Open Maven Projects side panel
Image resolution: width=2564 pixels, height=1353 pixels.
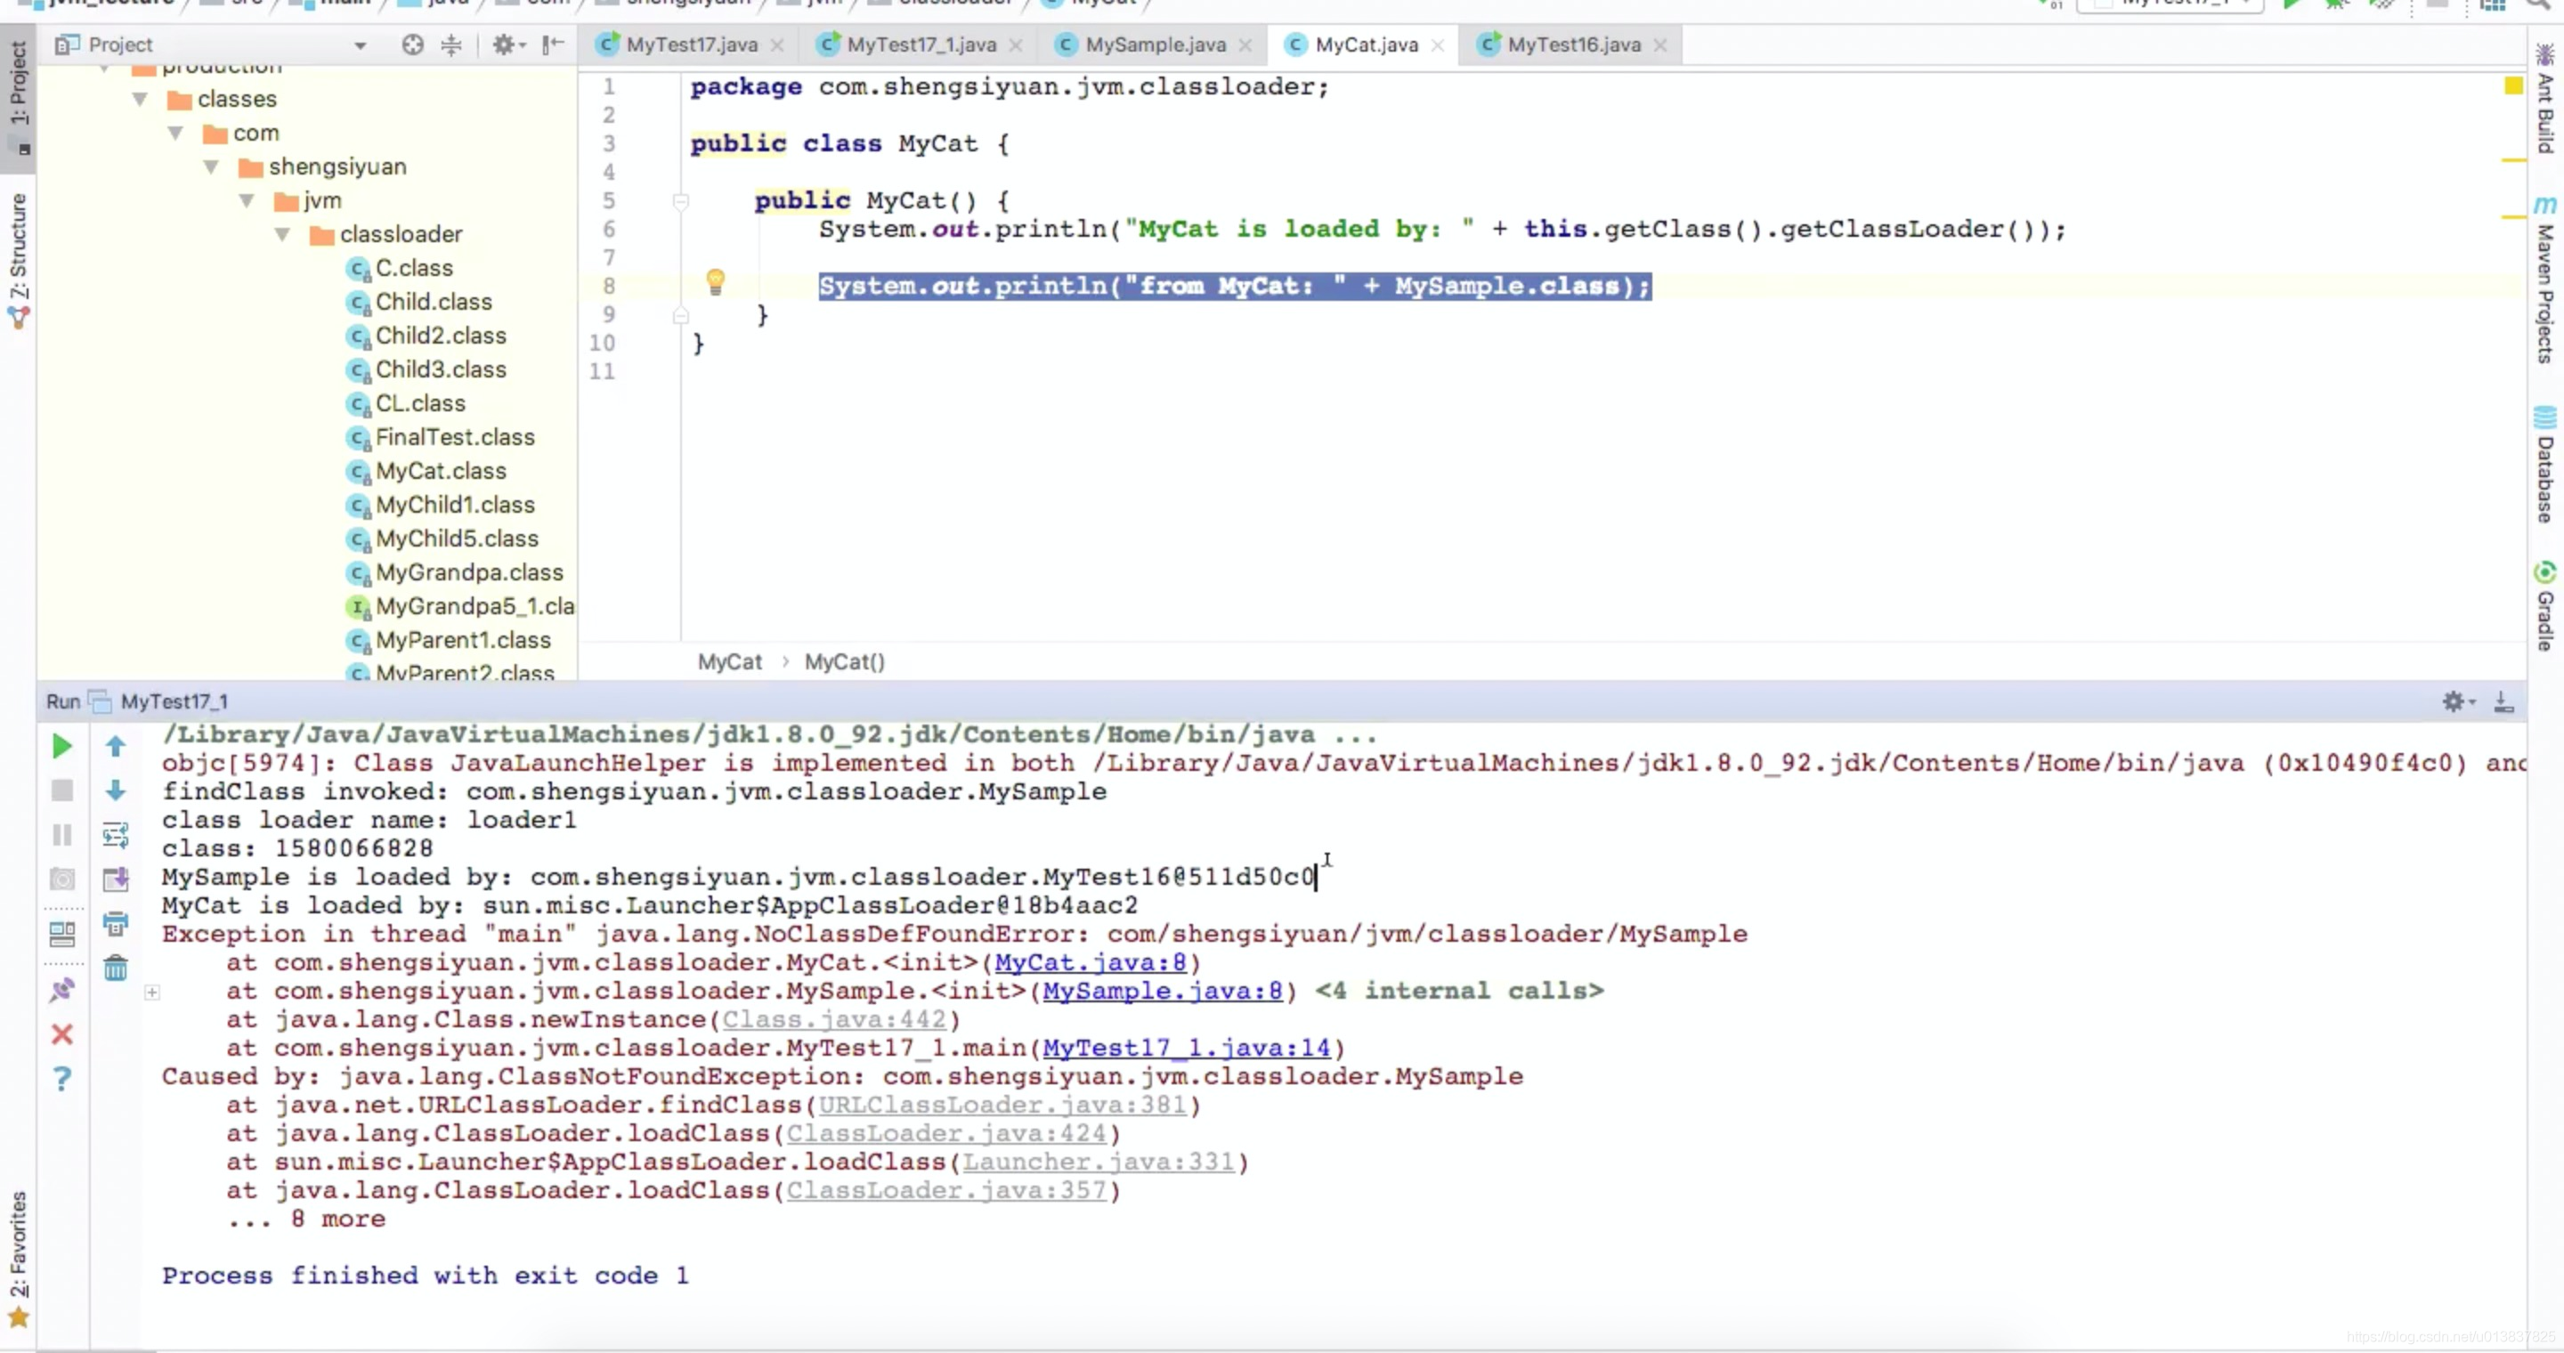(2545, 280)
